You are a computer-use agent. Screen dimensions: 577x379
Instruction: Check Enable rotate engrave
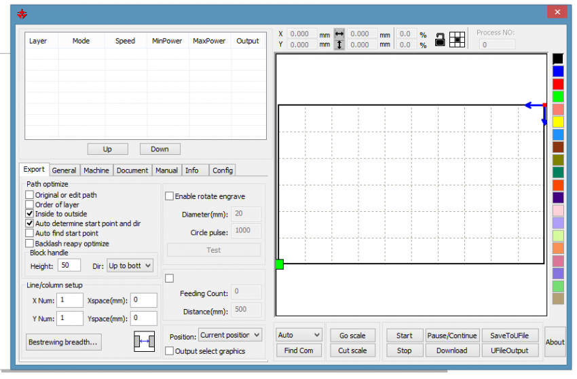pos(170,196)
